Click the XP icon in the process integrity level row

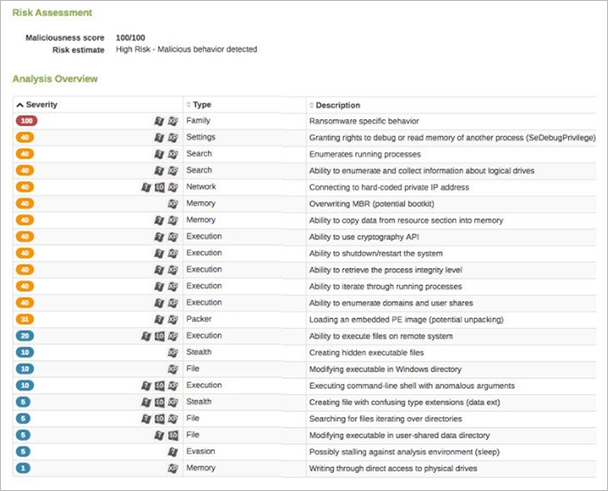tap(173, 270)
